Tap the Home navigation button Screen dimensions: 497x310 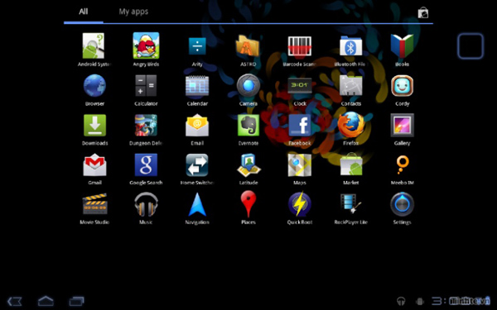46,301
